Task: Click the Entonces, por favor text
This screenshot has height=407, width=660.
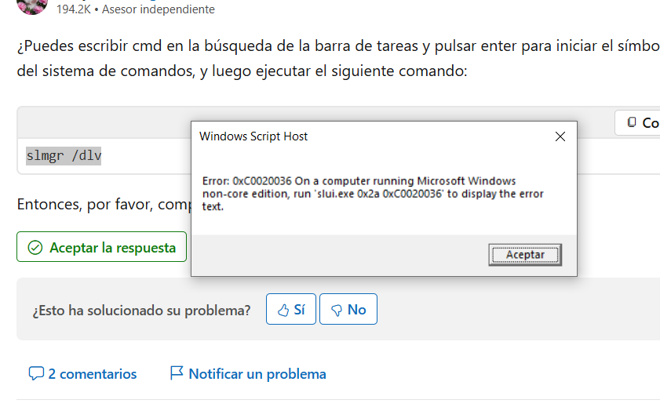Action: pos(104,205)
